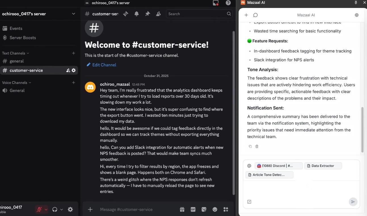Click the 'Feature Requests:' heading
The height and width of the screenshot is (216, 367).
click(270, 41)
